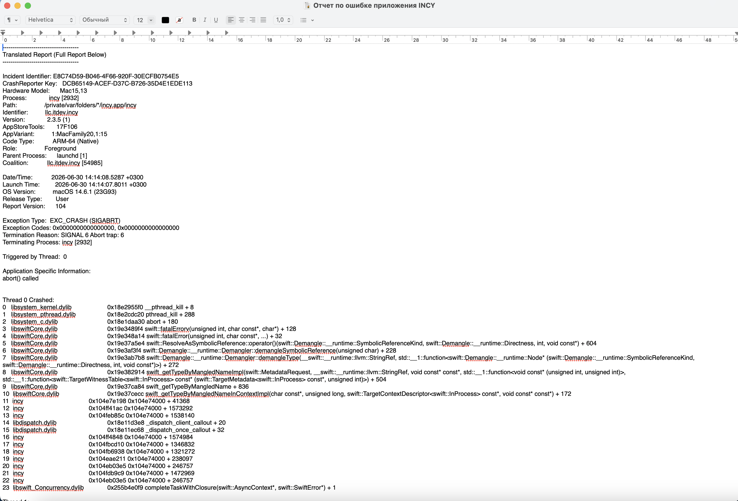This screenshot has height=501, width=738.
Task: Click the AppVariant 1:MacFamily20,1:15 line
Action: tap(55, 134)
